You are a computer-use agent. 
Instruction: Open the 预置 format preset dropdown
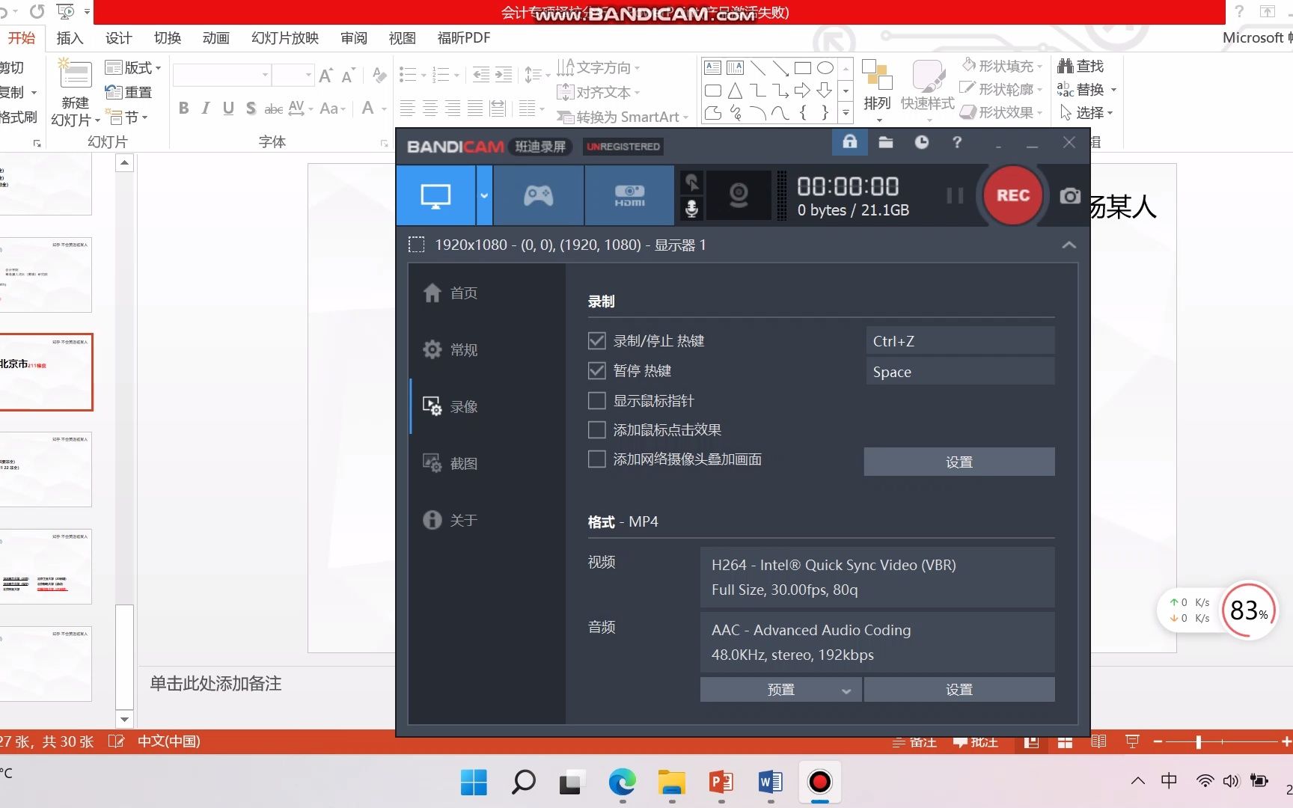(780, 690)
